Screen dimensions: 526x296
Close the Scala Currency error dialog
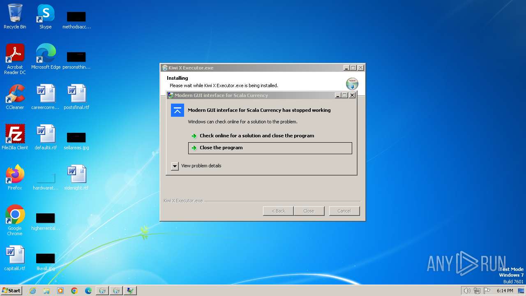tap(352, 95)
